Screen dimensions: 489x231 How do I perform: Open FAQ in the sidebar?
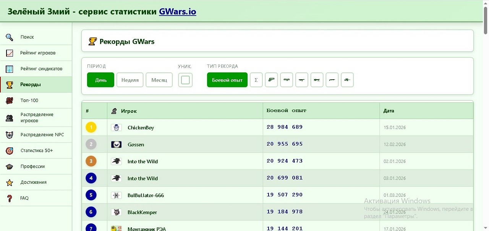pos(36,198)
